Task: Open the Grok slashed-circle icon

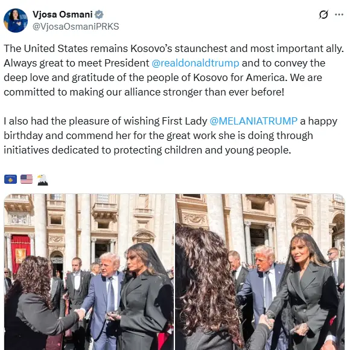Action: (x=323, y=15)
